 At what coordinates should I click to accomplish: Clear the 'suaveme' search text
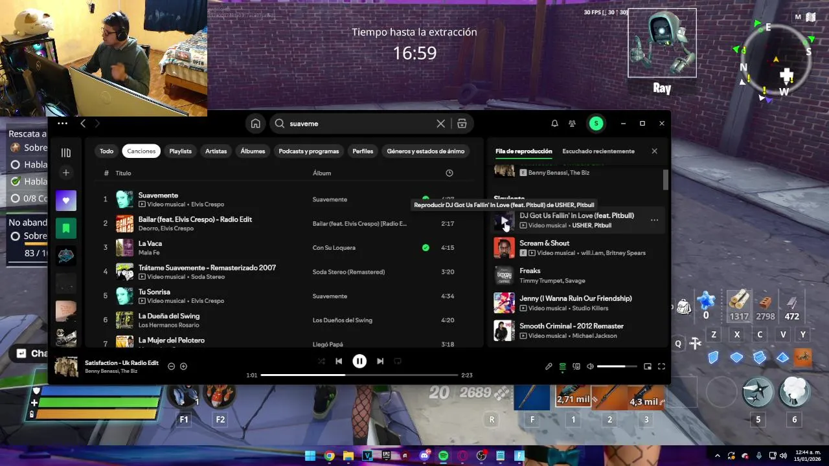[440, 124]
